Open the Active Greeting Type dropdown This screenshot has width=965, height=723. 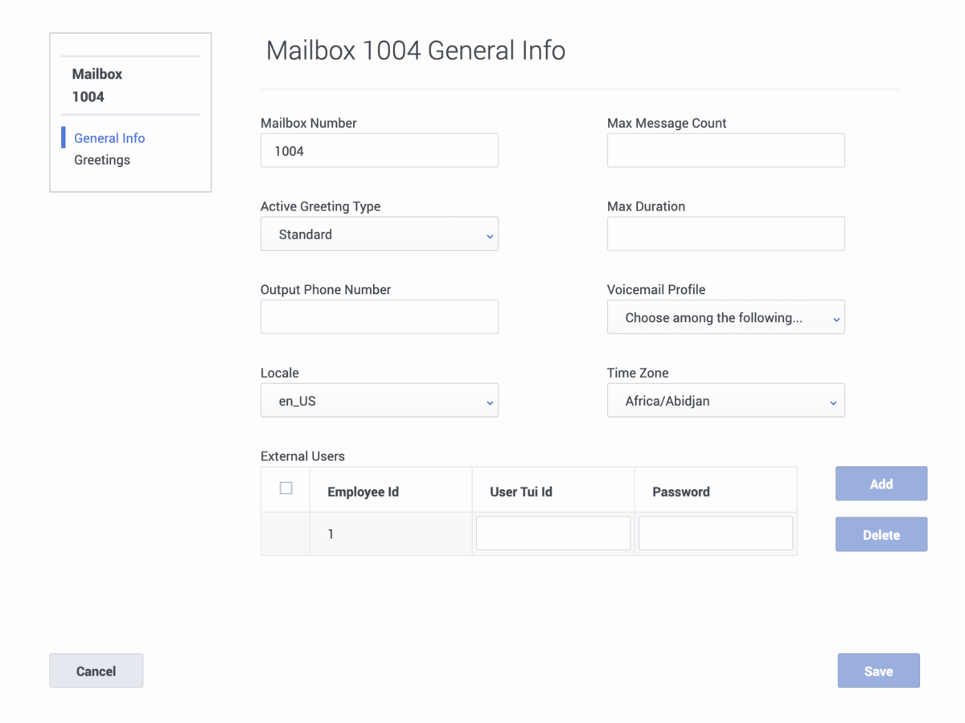click(x=380, y=234)
